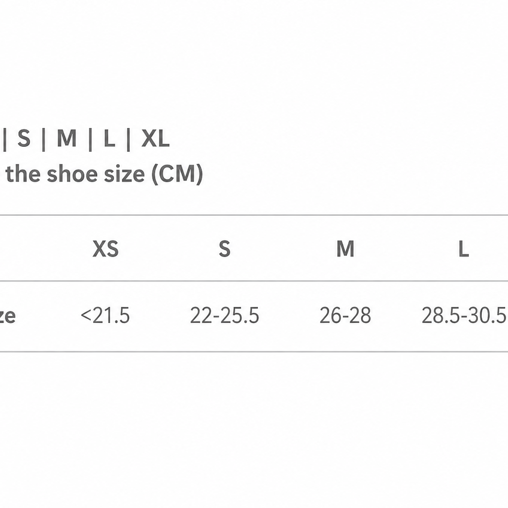Viewport: 508px width, 508px height.
Task: Select size S in the top size list
Action: tap(24, 138)
